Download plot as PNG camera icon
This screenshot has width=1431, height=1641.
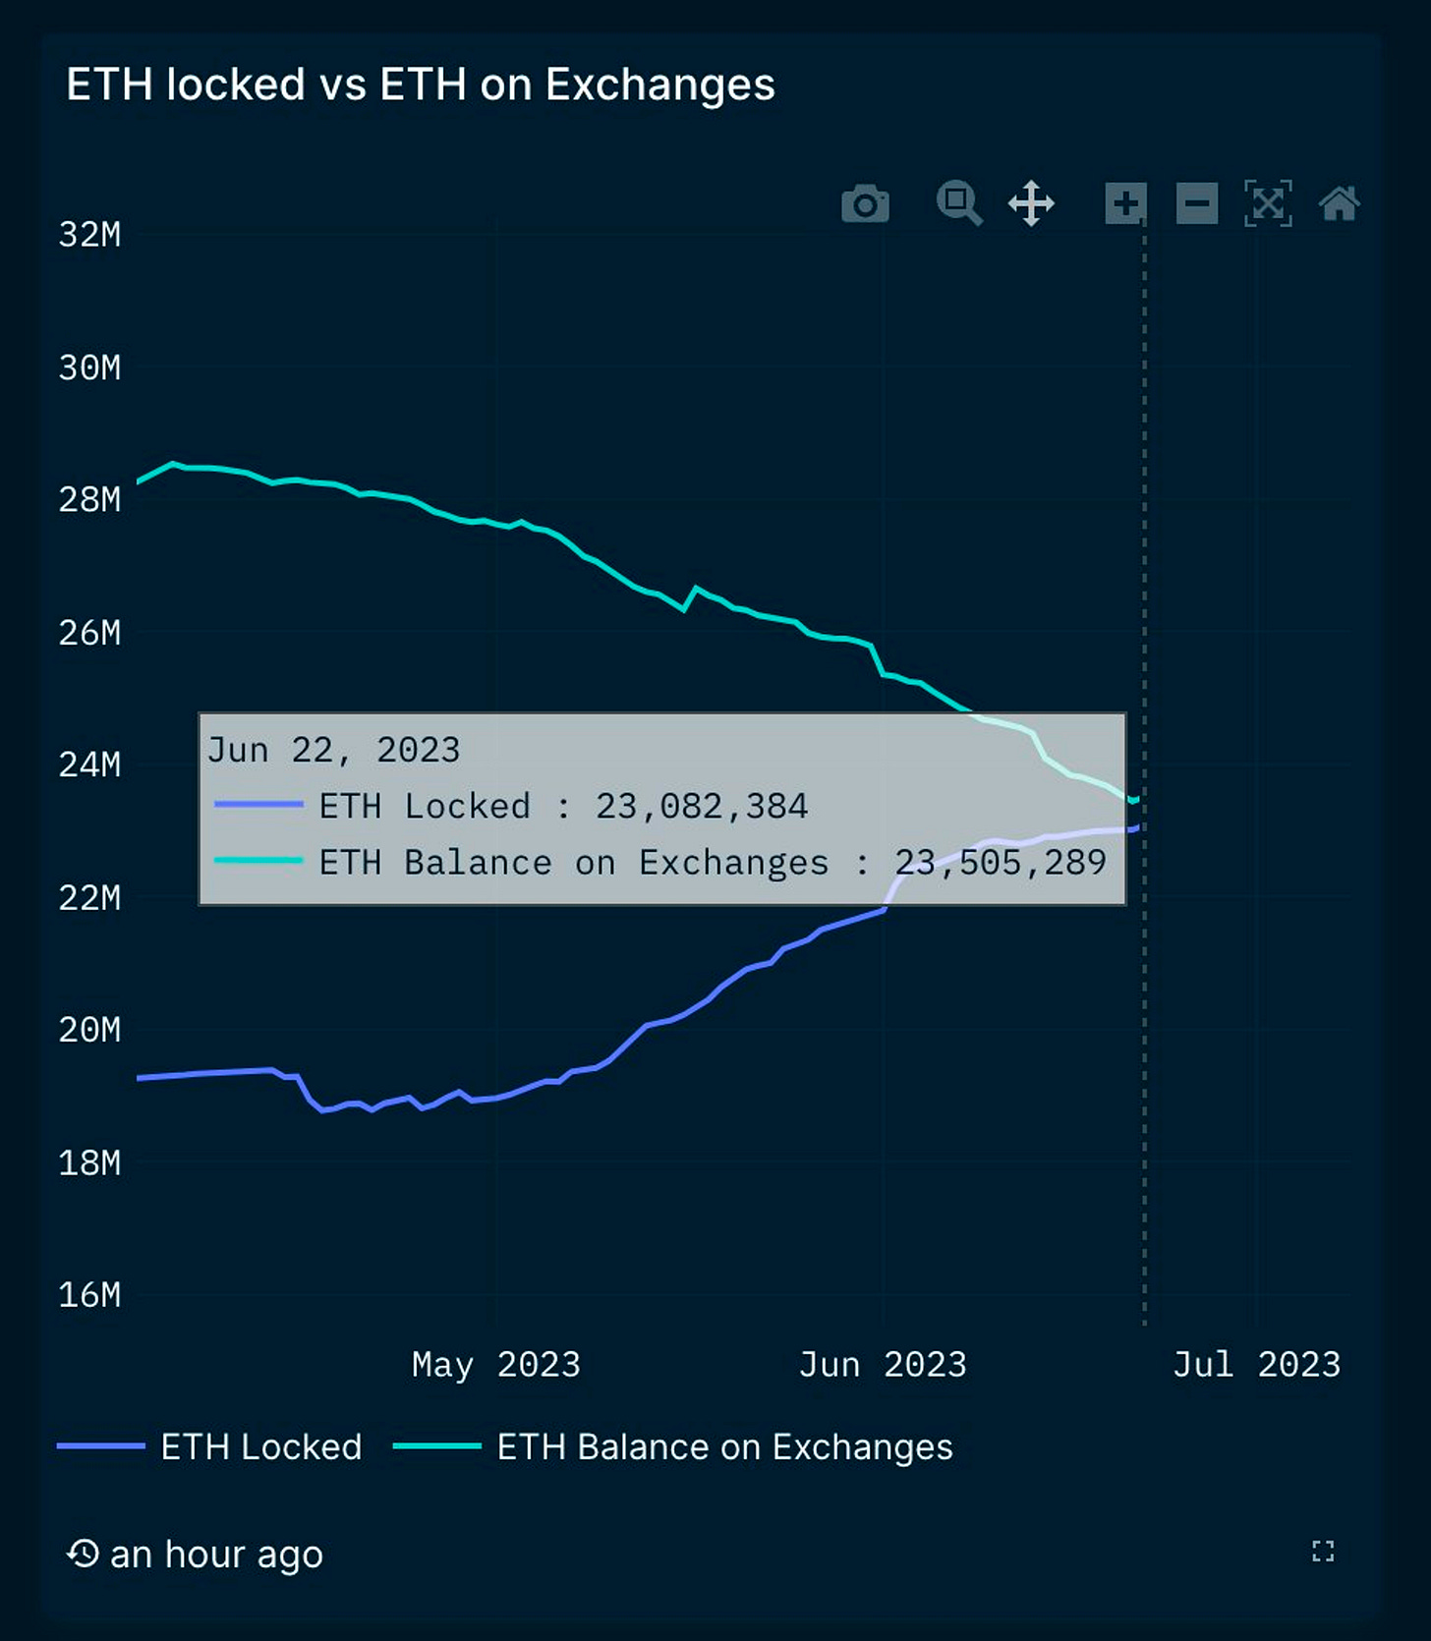865,204
